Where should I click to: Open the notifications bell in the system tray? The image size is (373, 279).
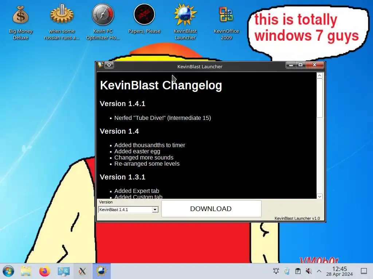pyautogui.click(x=276, y=271)
